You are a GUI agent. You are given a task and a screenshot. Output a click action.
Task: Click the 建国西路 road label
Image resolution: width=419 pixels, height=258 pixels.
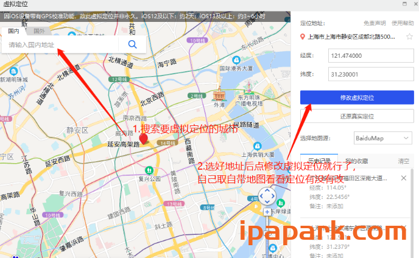coord(119,213)
